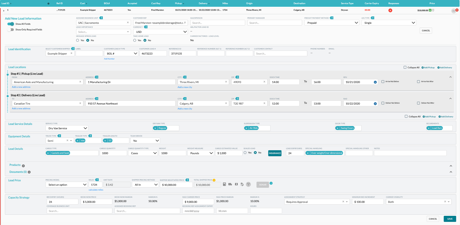Remove the Air Ride suspension tag

point(246,128)
